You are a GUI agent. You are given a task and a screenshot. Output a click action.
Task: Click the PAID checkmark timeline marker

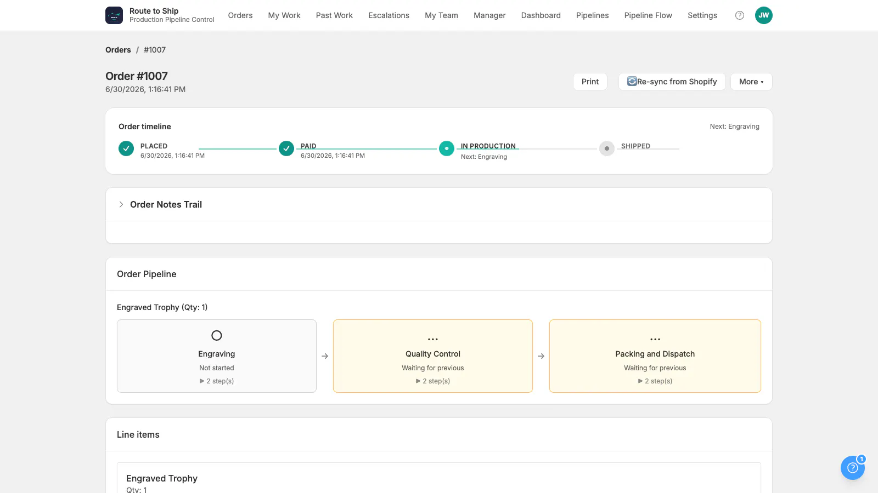[x=286, y=148]
